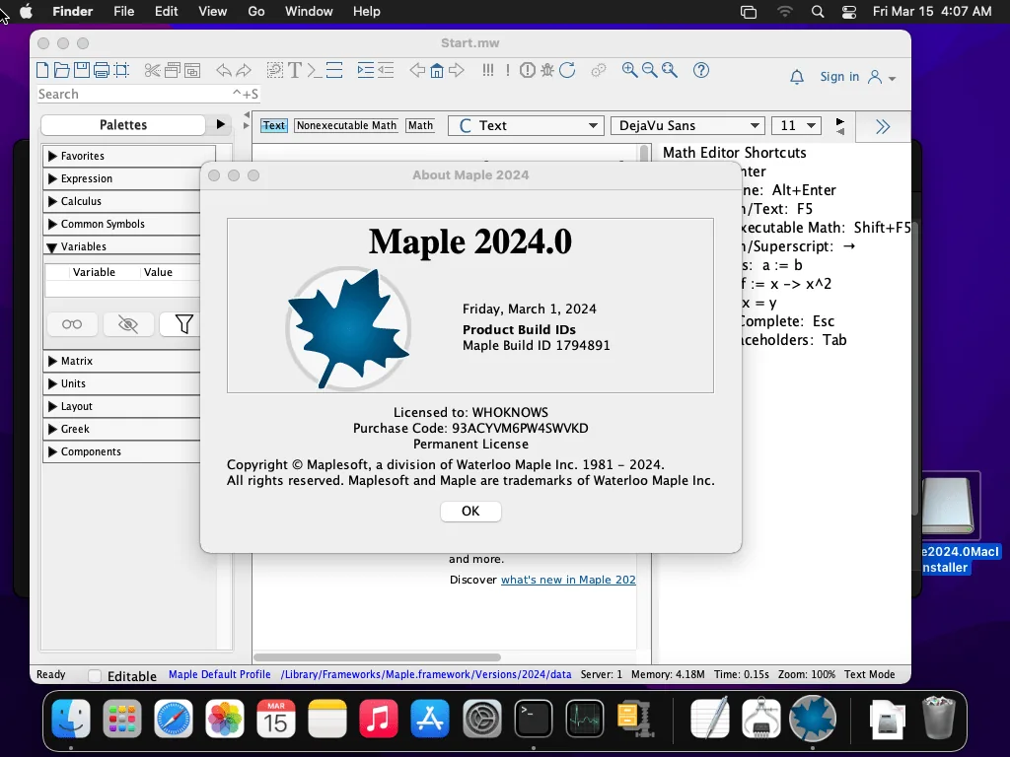
Task: Open the user account dropdown arrow
Action: tap(892, 79)
